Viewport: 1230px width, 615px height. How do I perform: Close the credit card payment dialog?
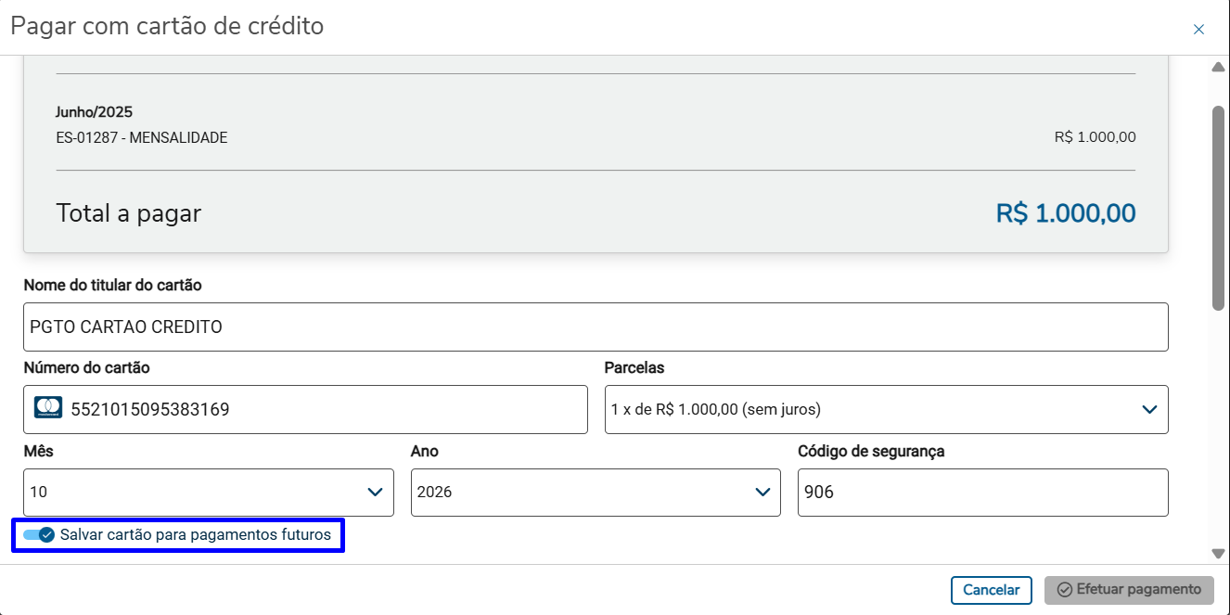coord(1198,30)
